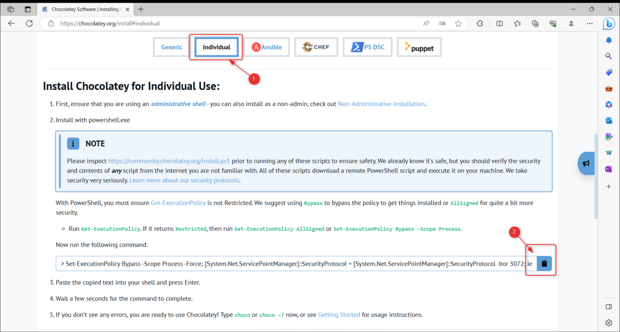
Task: Select the Puppet install tab
Action: [419, 47]
